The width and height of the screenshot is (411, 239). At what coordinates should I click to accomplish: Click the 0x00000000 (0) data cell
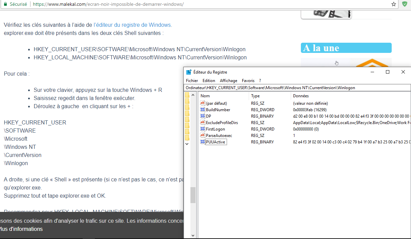click(x=306, y=129)
